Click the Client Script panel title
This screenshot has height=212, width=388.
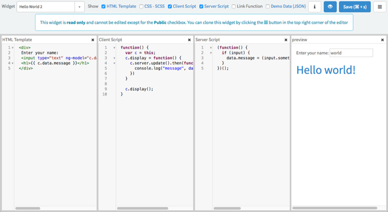point(110,40)
